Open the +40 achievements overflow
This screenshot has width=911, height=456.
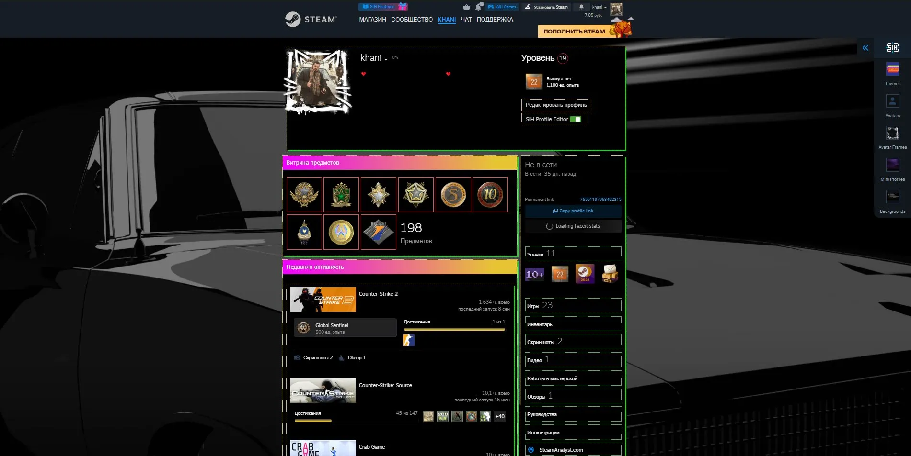coord(500,416)
